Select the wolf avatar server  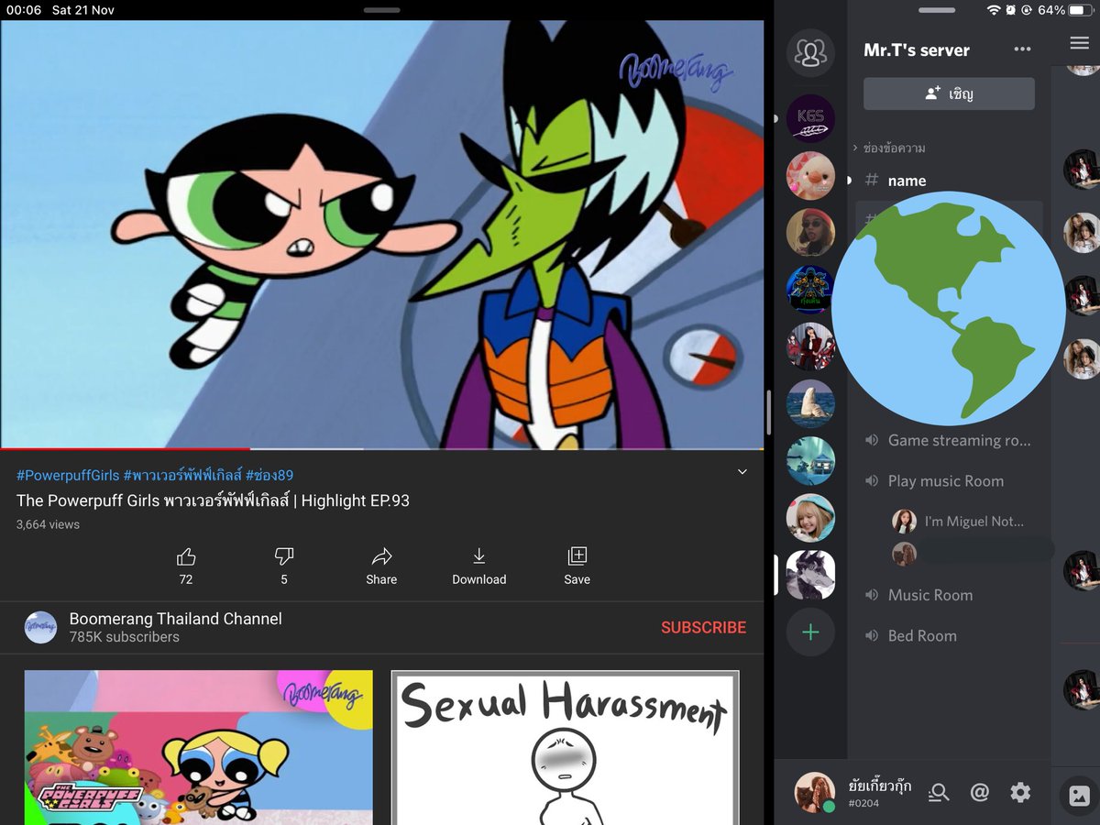810,575
